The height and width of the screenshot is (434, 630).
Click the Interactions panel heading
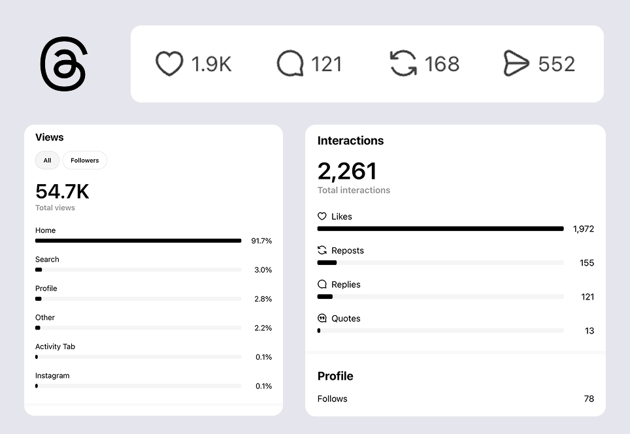click(350, 140)
